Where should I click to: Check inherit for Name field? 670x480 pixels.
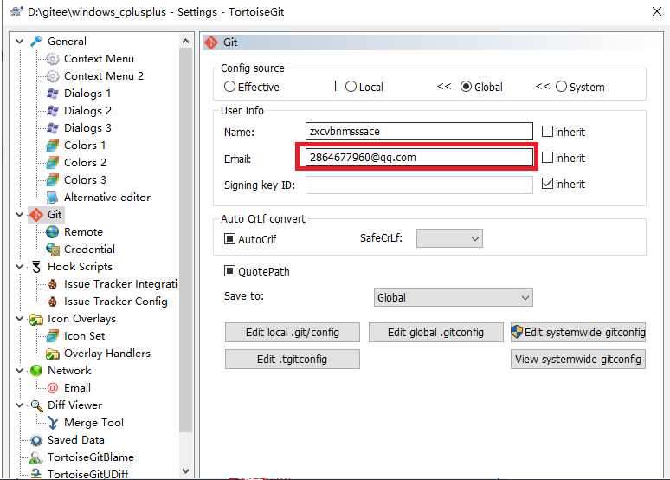pyautogui.click(x=547, y=132)
